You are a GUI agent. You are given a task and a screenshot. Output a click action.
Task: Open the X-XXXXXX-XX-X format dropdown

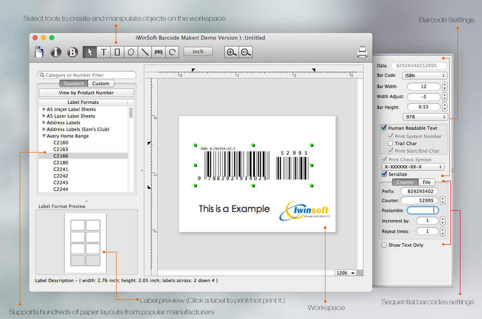click(x=413, y=167)
